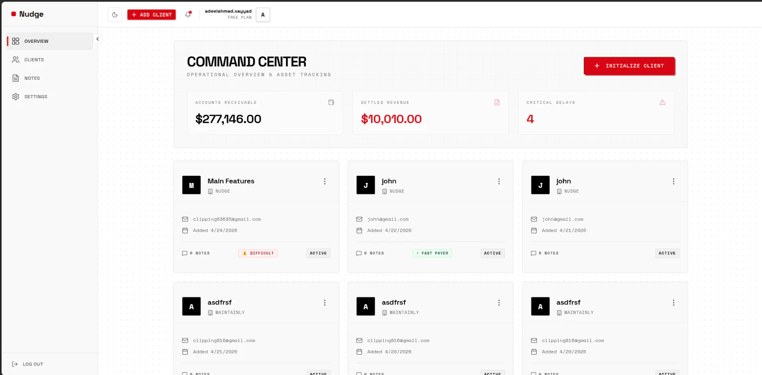Click the Operational Overview & Asset Tracking subtitle
The height and width of the screenshot is (375, 762).
click(x=259, y=75)
